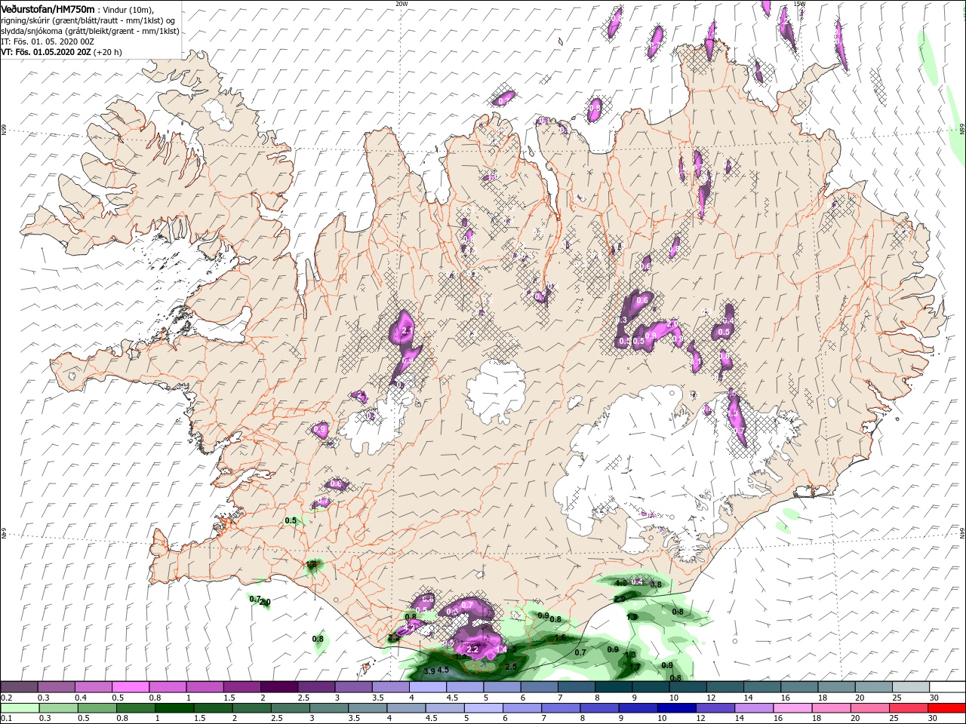Click the 4.5 precipitation value on the map
Screen dimensions: 966x724
pos(444,670)
